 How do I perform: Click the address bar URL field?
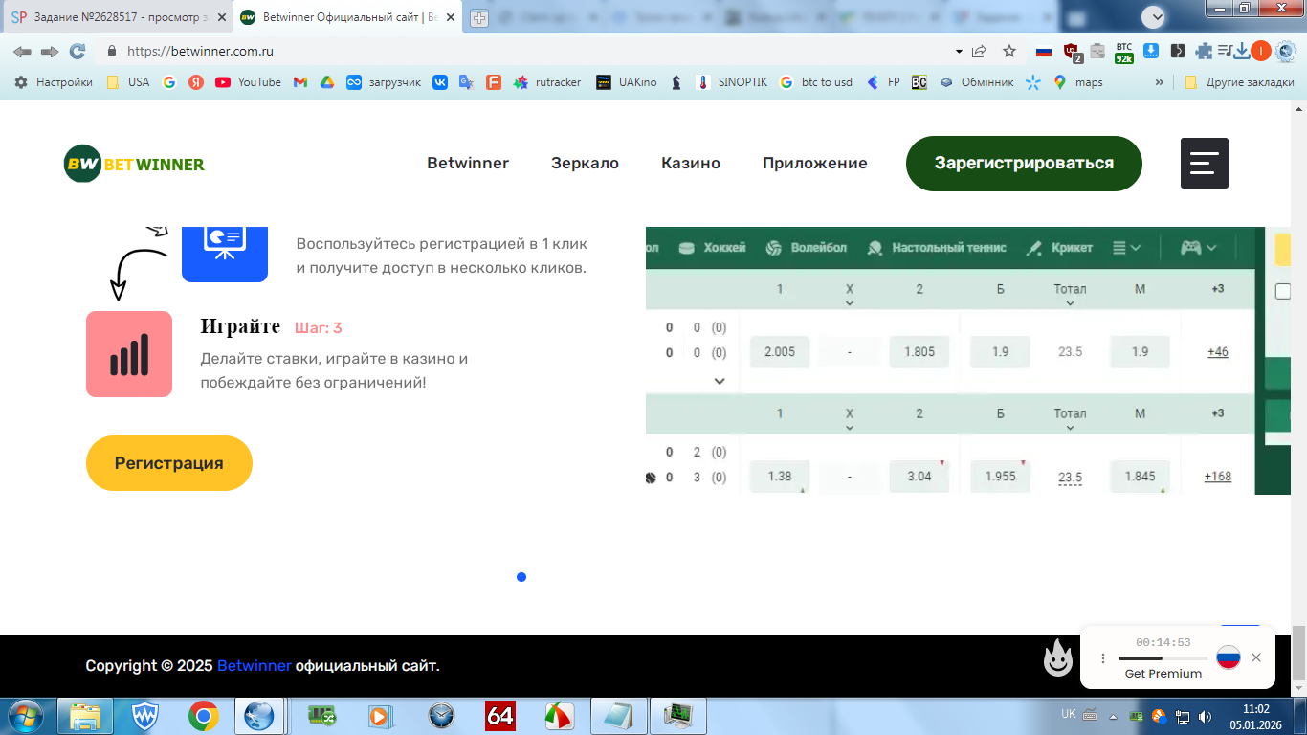[526, 52]
